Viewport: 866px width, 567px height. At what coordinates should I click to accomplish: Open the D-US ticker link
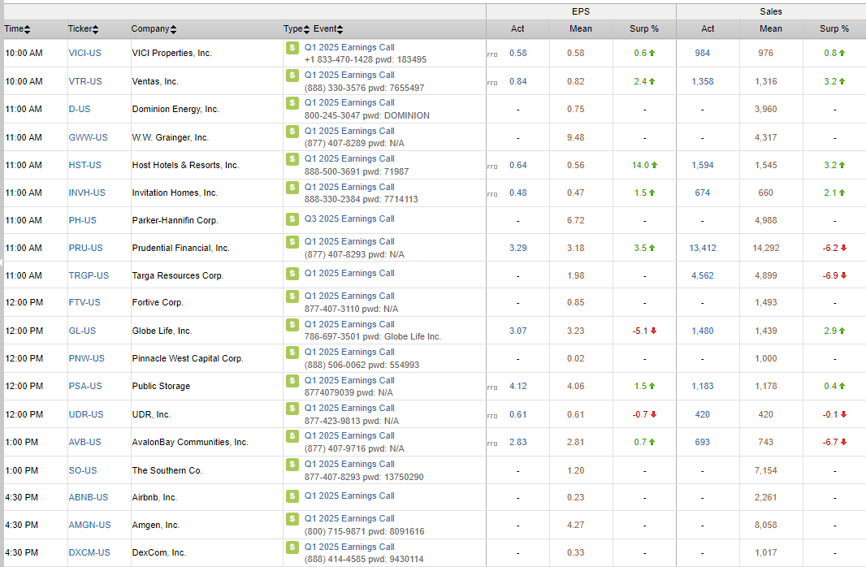click(80, 109)
